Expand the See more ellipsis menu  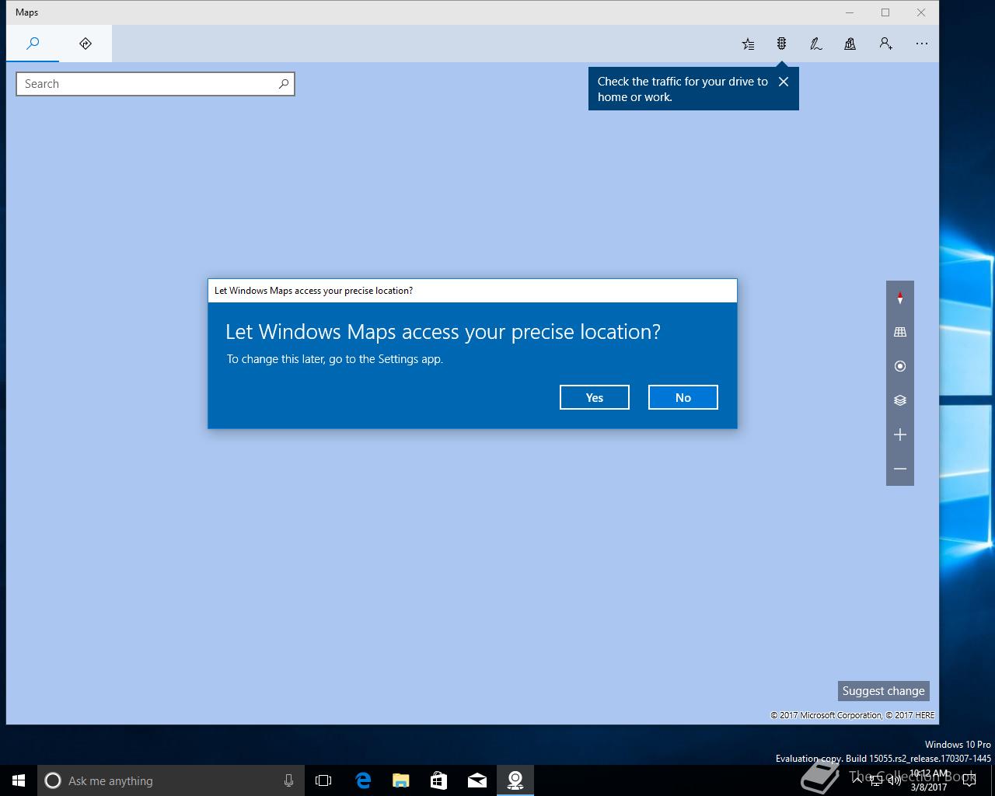[922, 44]
